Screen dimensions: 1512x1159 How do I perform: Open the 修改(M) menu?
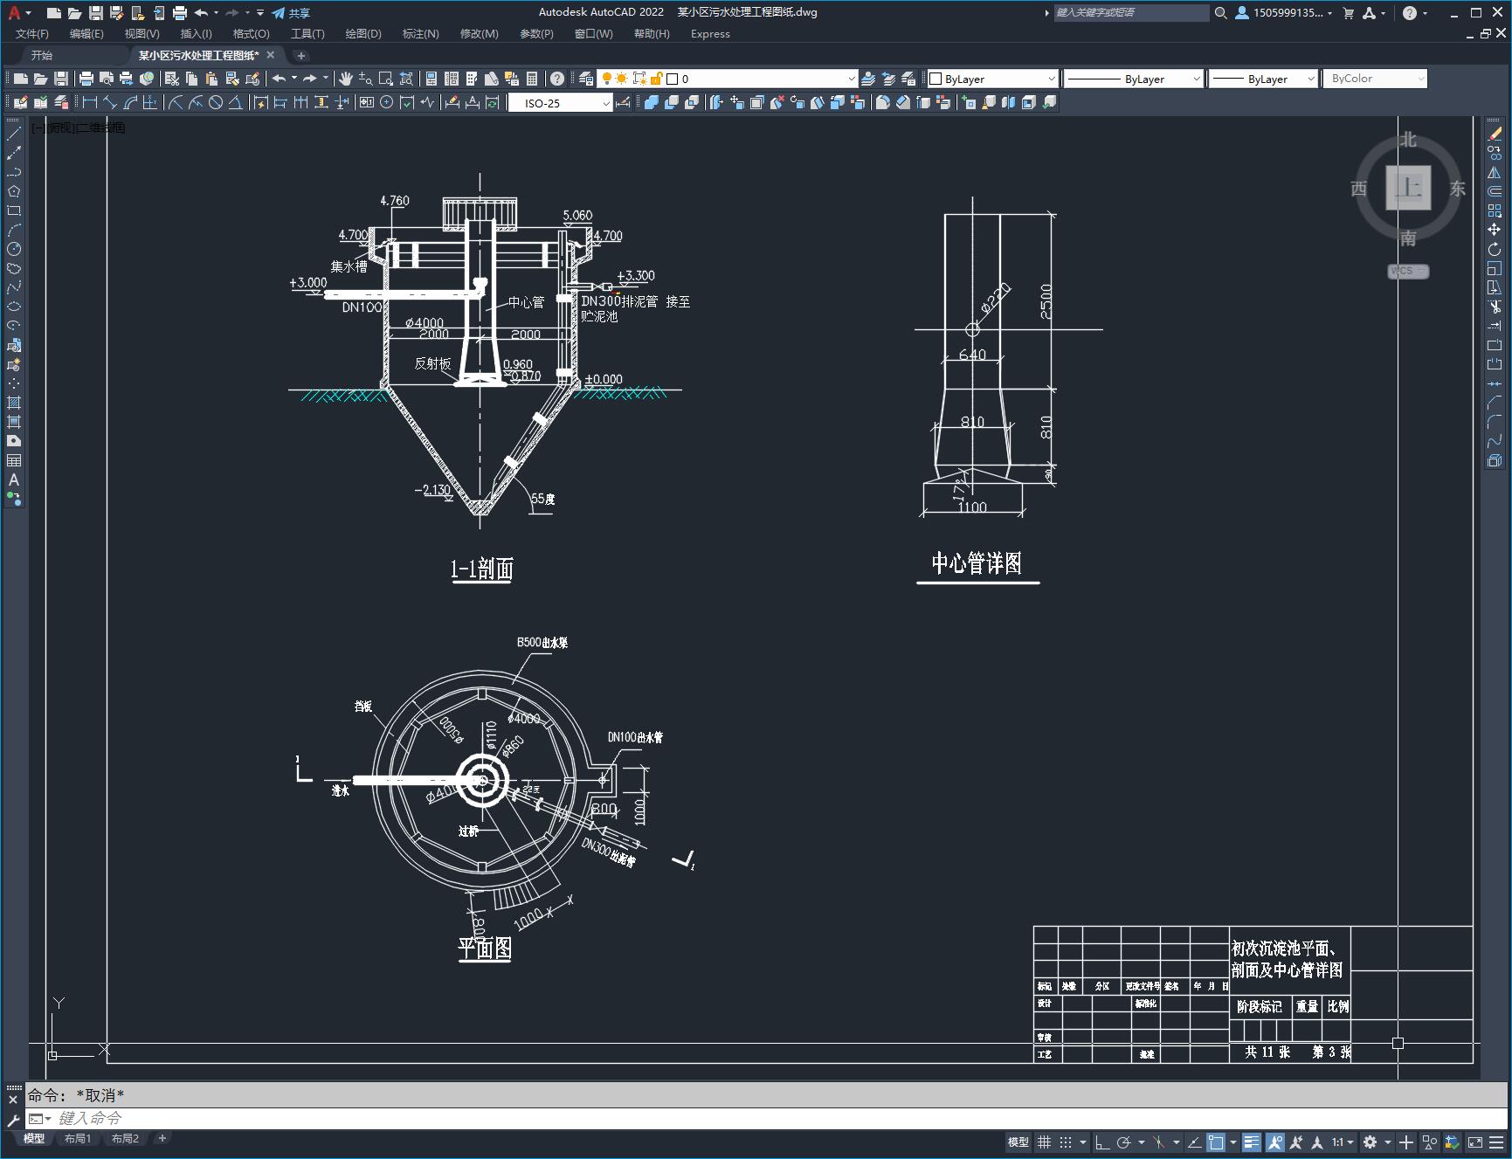point(479,34)
